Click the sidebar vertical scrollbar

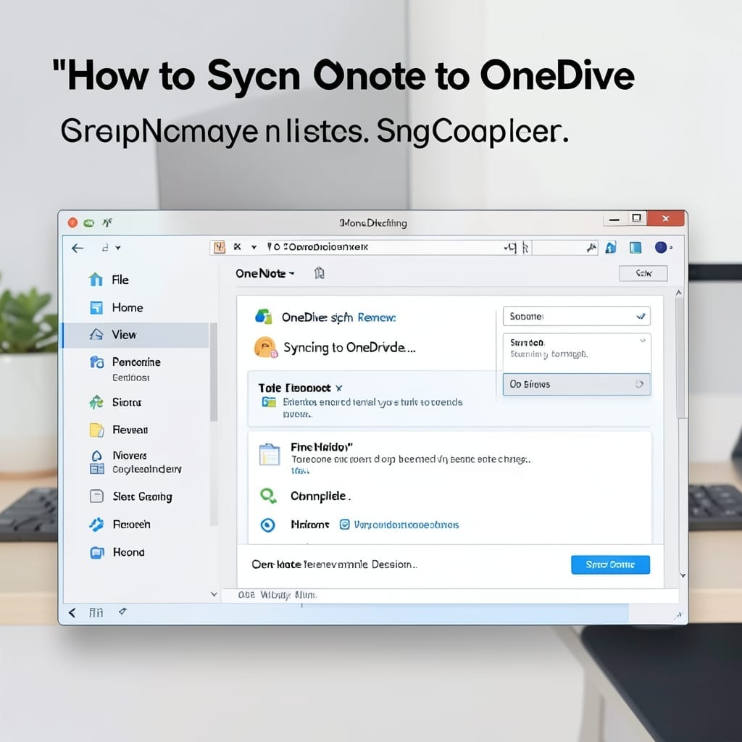[214, 372]
